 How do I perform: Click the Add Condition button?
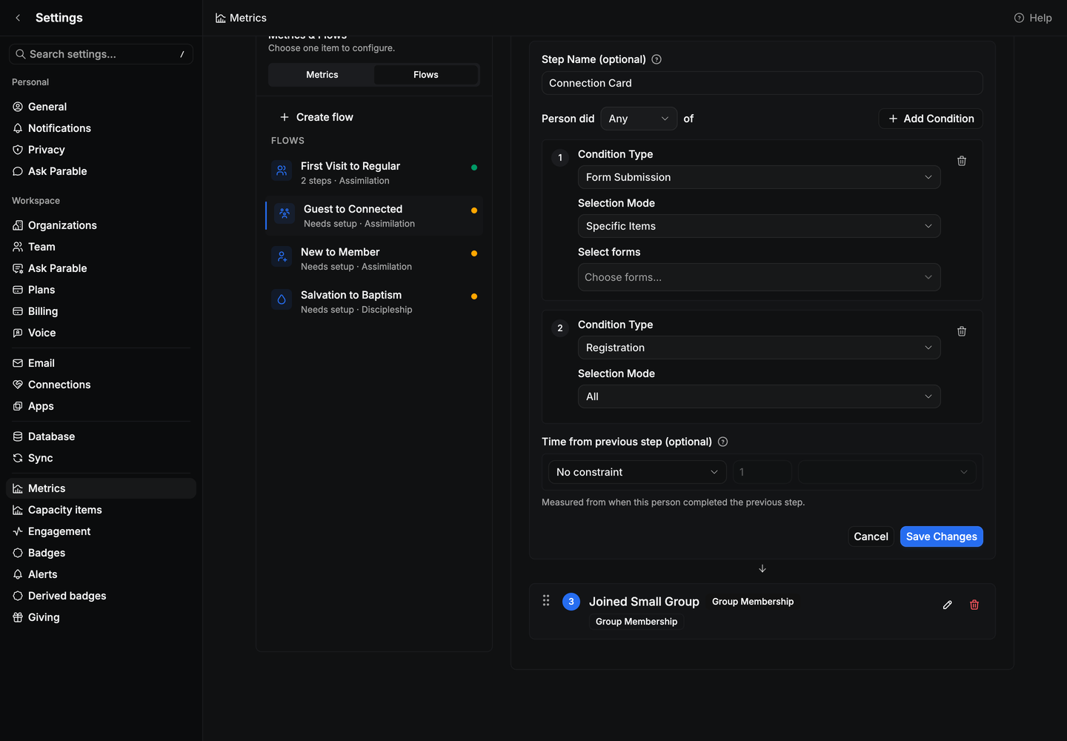[931, 119]
